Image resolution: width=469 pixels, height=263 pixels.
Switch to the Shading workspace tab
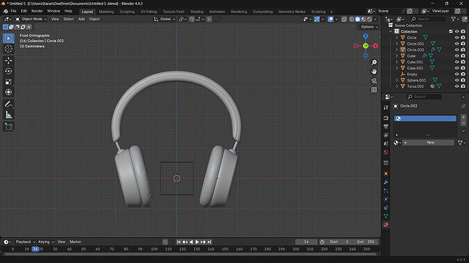[197, 12]
